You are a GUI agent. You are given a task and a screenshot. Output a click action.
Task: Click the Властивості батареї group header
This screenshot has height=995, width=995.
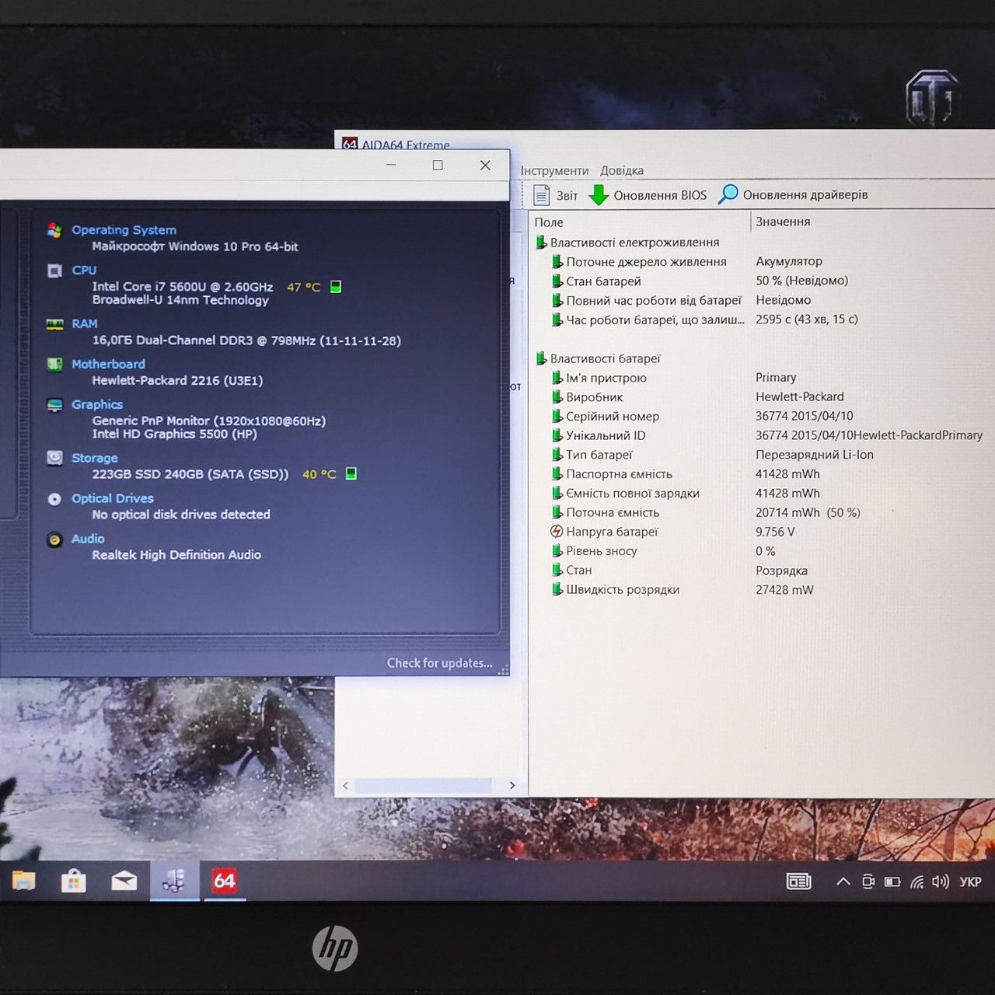[x=605, y=358]
